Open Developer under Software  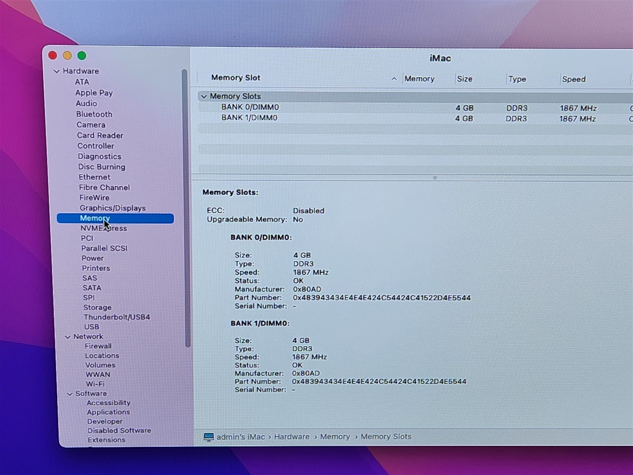click(105, 422)
